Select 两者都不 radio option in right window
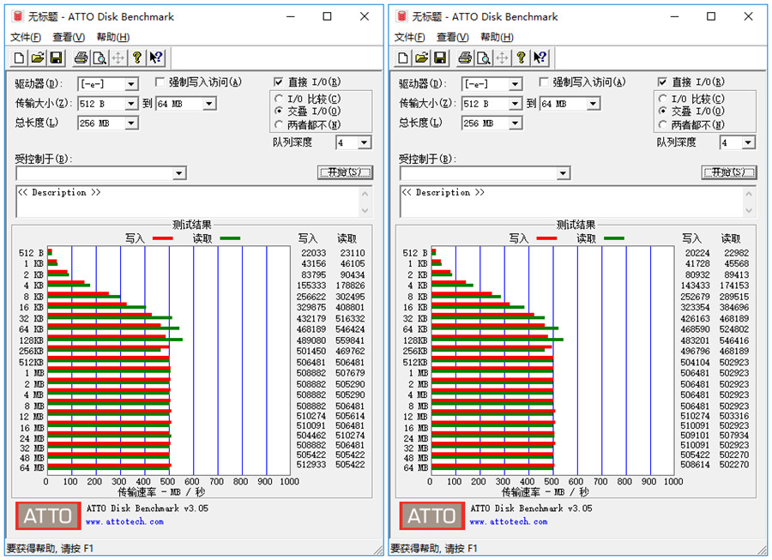This screenshot has height=560, width=772. click(663, 123)
